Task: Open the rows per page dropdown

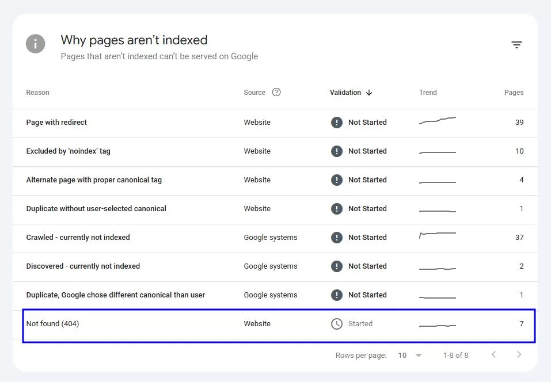Action: click(410, 356)
